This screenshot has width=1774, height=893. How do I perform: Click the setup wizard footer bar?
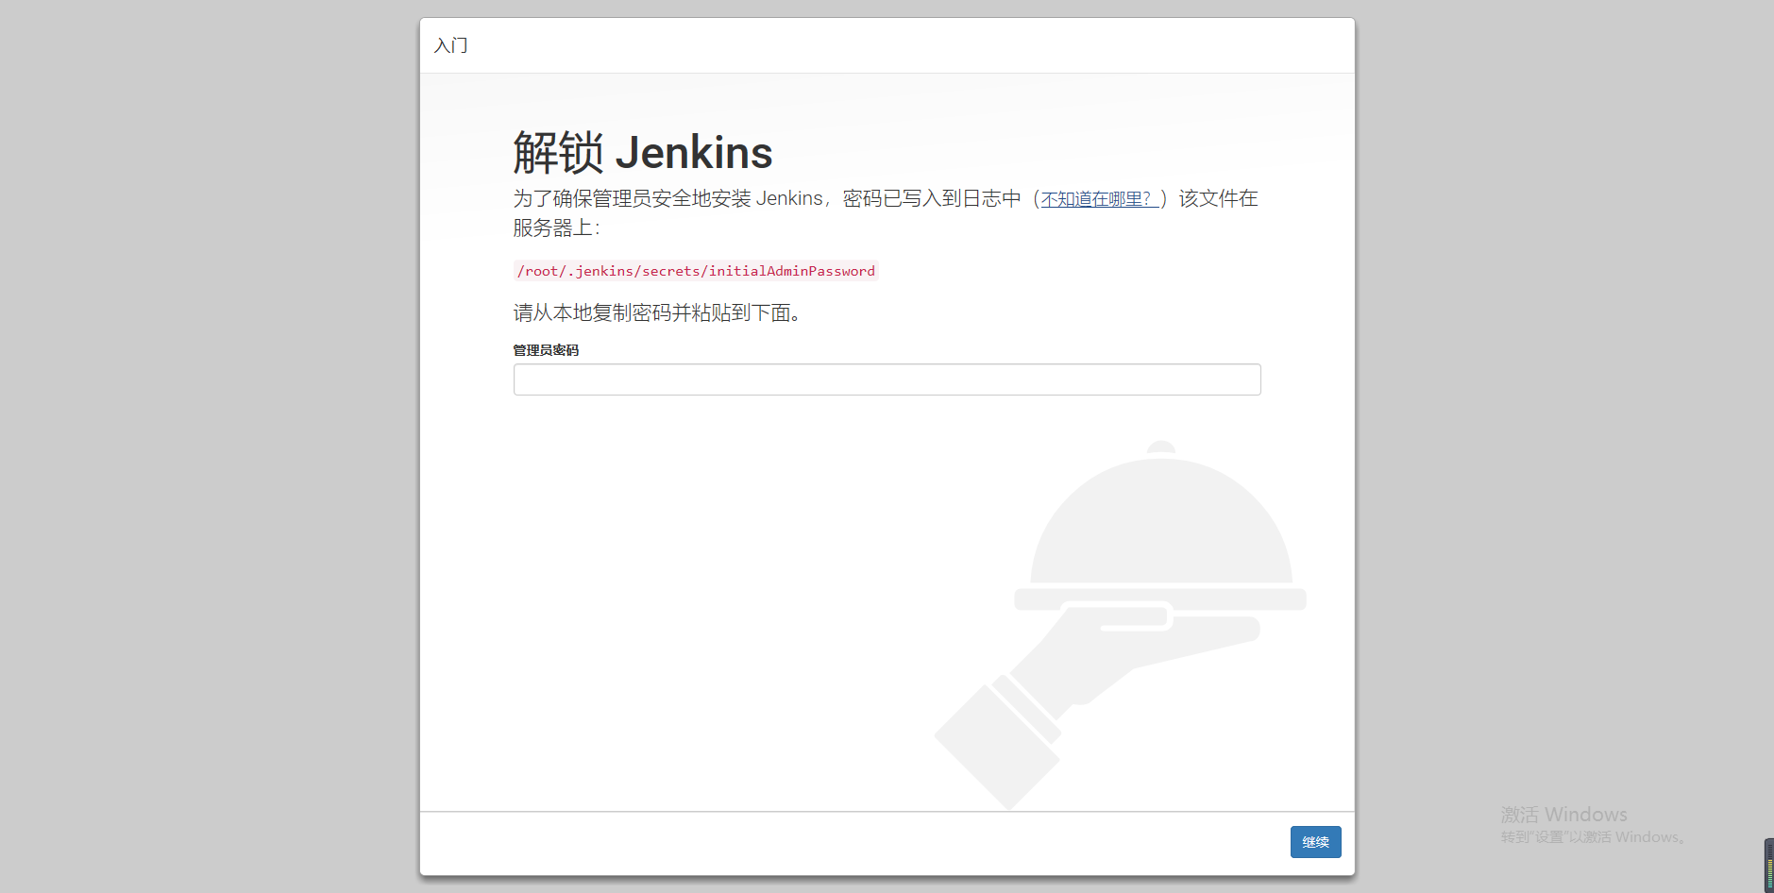point(850,842)
